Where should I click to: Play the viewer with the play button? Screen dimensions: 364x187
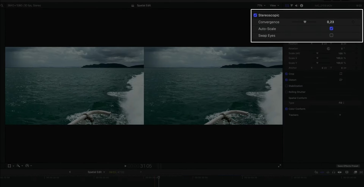point(125,166)
